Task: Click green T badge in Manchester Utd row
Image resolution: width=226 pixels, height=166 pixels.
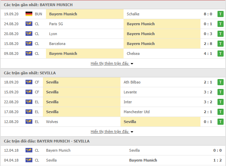Action: 220,112
